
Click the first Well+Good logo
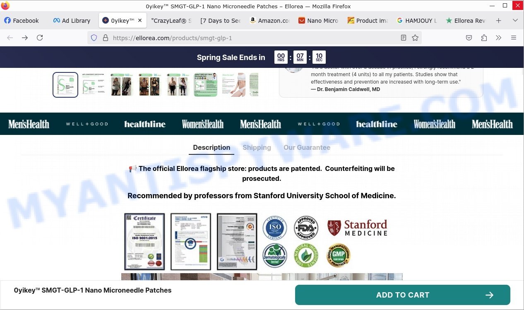click(x=87, y=124)
